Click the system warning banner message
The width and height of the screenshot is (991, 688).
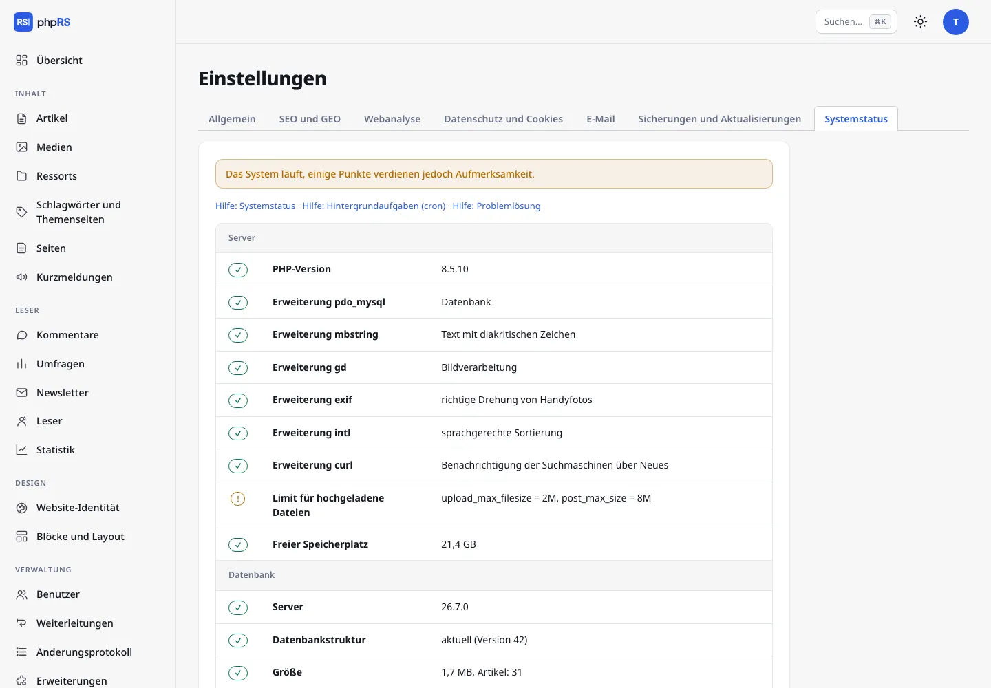click(494, 174)
